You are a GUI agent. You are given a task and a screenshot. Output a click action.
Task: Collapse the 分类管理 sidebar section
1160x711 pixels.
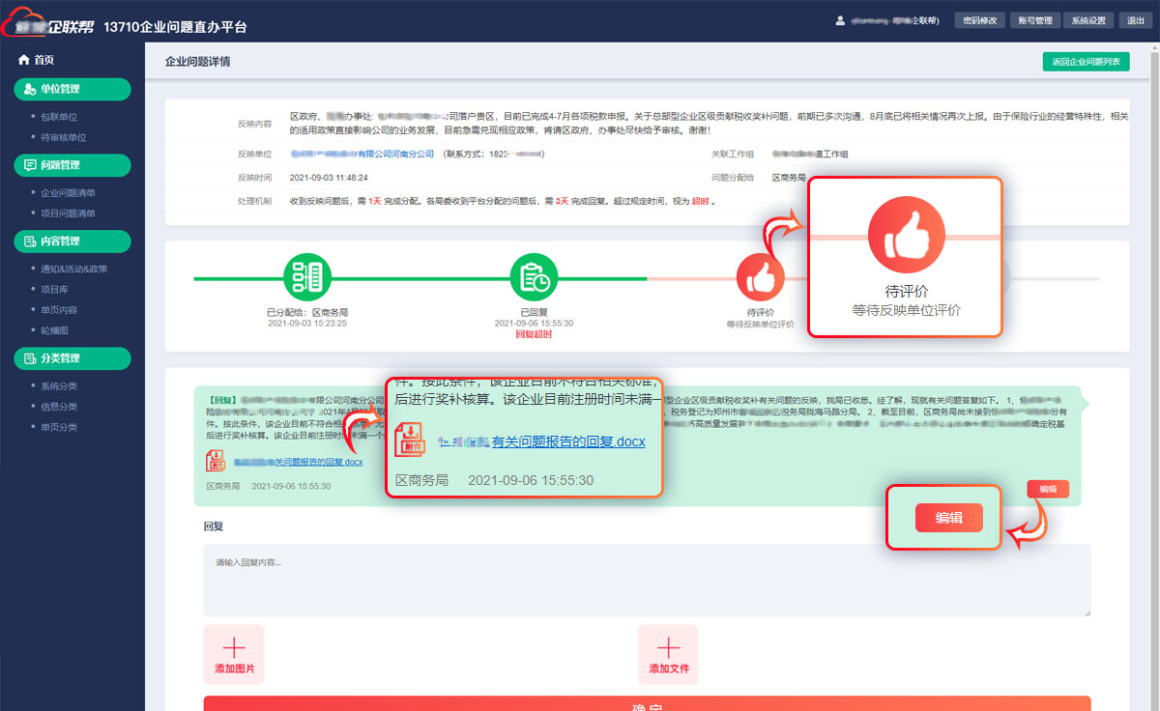[x=72, y=358]
